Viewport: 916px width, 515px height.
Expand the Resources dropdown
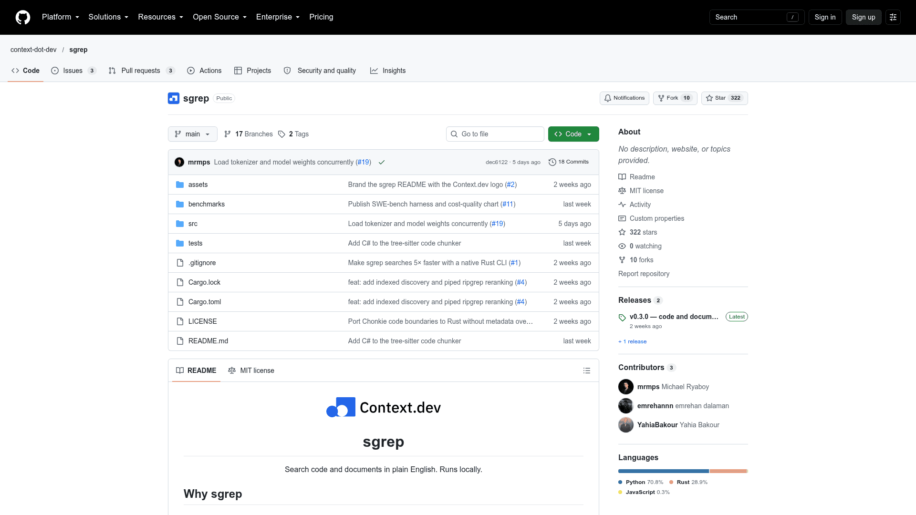point(161,17)
